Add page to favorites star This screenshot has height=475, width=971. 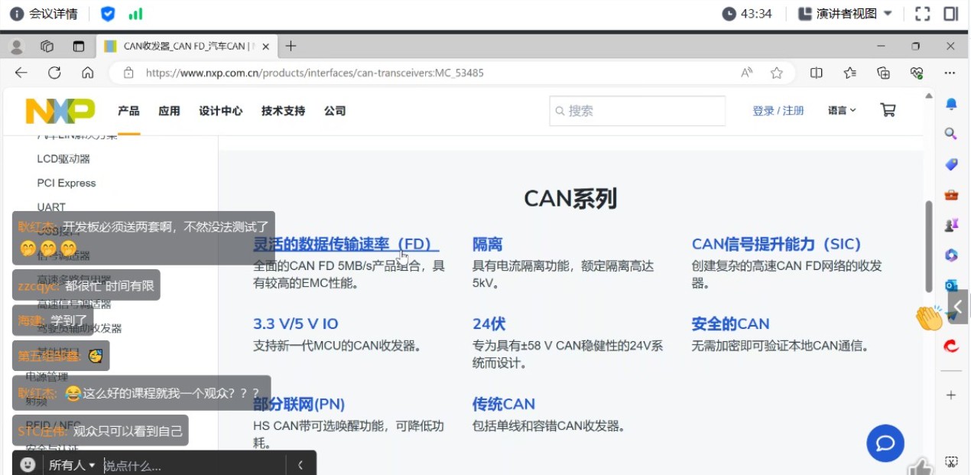[x=777, y=73]
